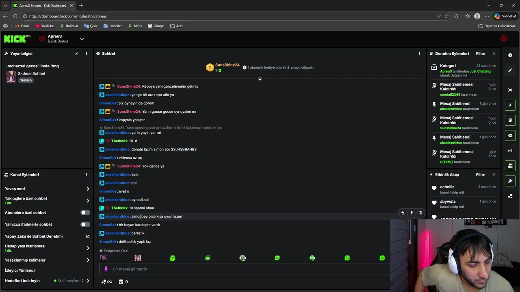Open Diğer sık kullanılanlar folder
The image size is (520, 292).
point(496,26)
